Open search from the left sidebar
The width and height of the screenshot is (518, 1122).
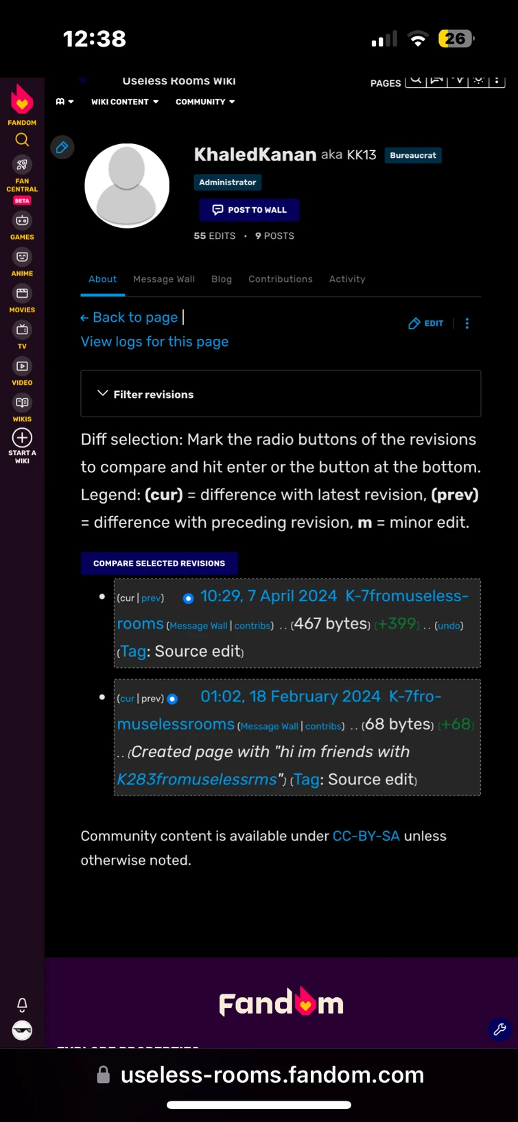coord(21,139)
